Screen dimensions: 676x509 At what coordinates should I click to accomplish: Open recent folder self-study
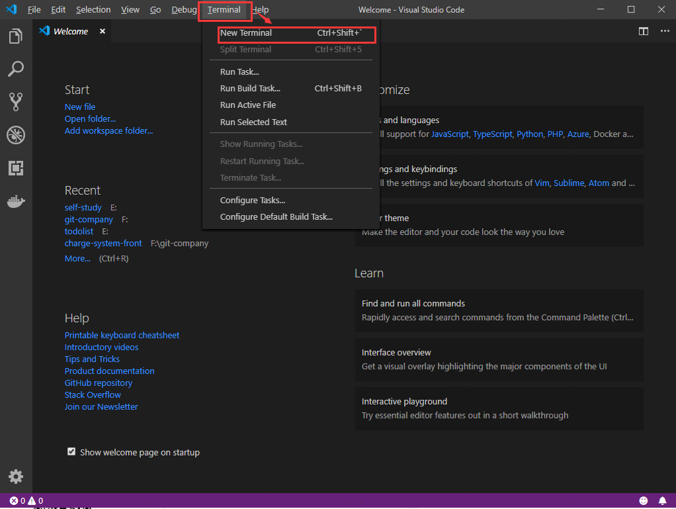tap(83, 207)
